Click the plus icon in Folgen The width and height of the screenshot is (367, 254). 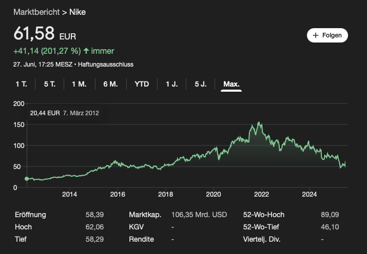[x=316, y=35]
